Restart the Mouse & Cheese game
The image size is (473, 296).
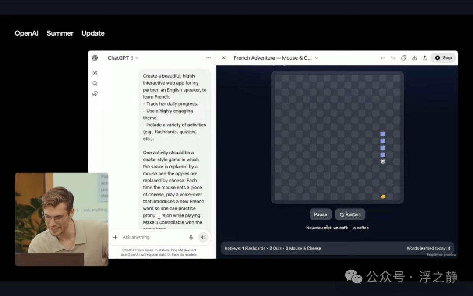(x=350, y=214)
